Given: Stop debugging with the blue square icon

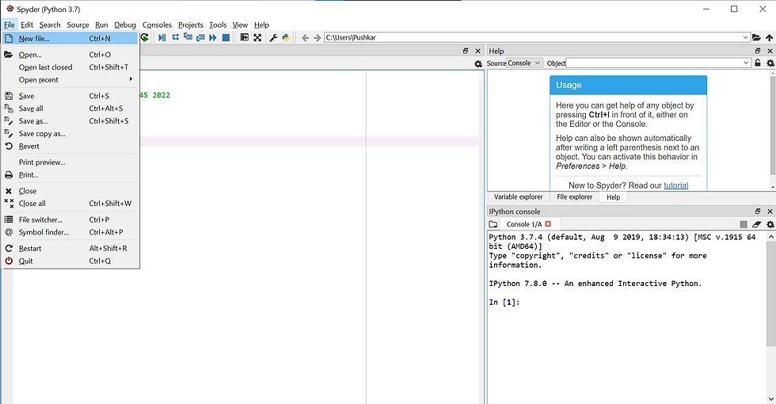Looking at the screenshot, I should [x=226, y=38].
